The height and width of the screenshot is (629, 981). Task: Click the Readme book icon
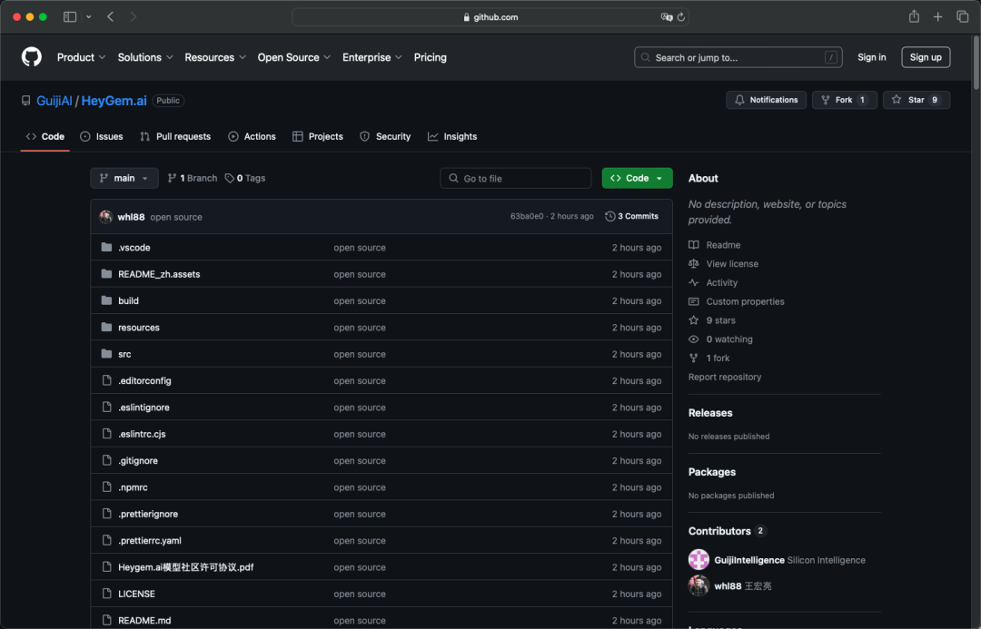pos(693,244)
